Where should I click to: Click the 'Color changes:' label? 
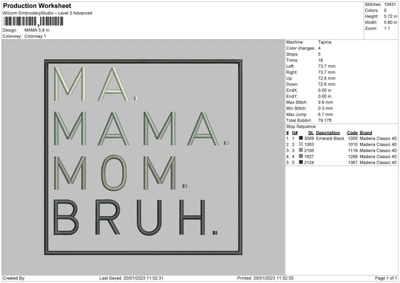pos(301,48)
